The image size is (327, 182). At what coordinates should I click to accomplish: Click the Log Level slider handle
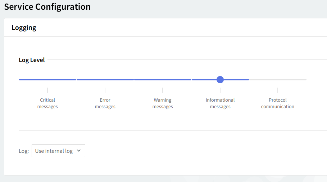[220, 80]
